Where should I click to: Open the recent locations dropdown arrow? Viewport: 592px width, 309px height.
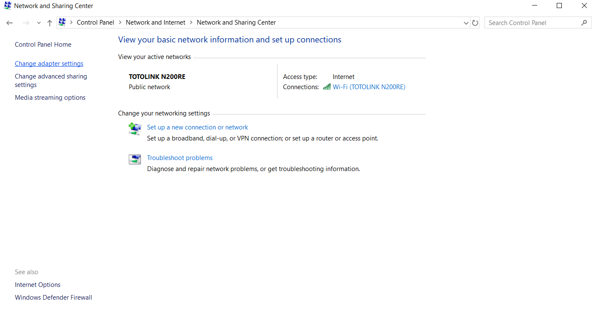tap(39, 23)
